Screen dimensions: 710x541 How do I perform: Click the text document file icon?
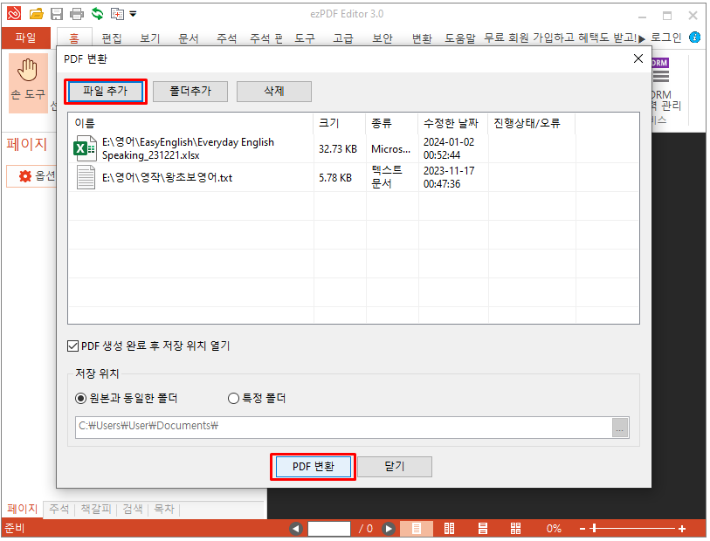pyautogui.click(x=86, y=177)
